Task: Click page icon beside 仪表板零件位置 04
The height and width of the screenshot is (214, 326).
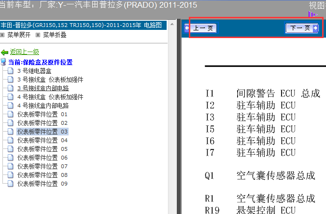Action: pyautogui.click(x=11, y=140)
